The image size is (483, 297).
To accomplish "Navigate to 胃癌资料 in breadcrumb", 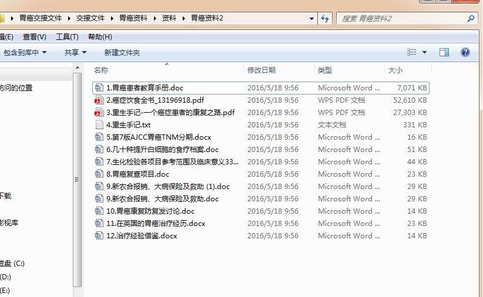I will click(133, 18).
